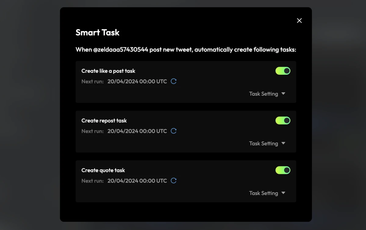The image size is (366, 230).
Task: Refresh next run for repost task
Action: [x=174, y=131]
